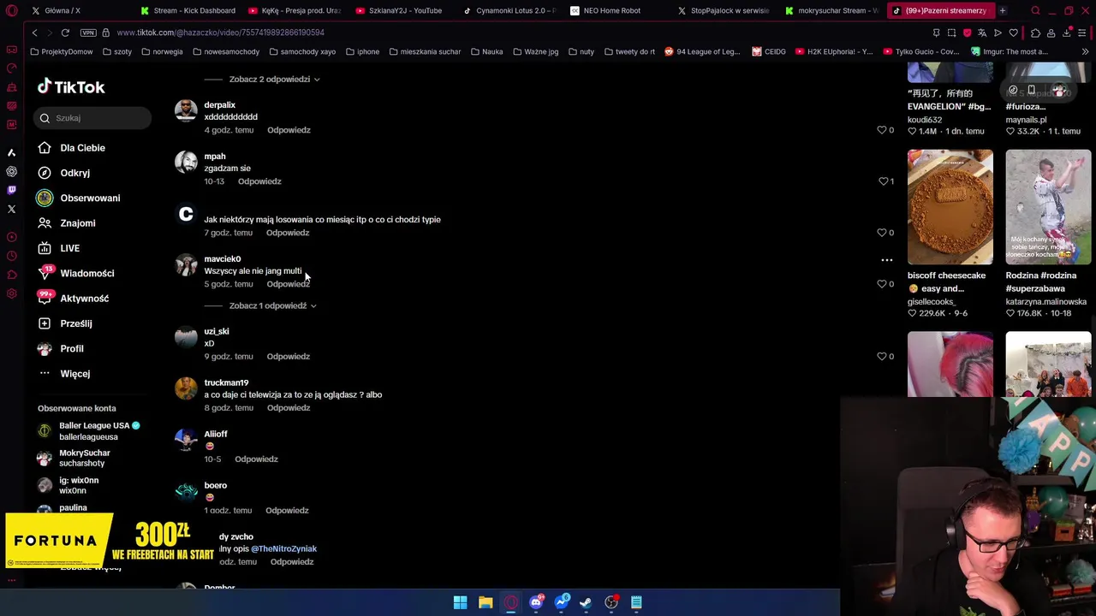The image size is (1096, 616).
Task: Click the snapshot tool in address bar
Action: [x=951, y=33]
